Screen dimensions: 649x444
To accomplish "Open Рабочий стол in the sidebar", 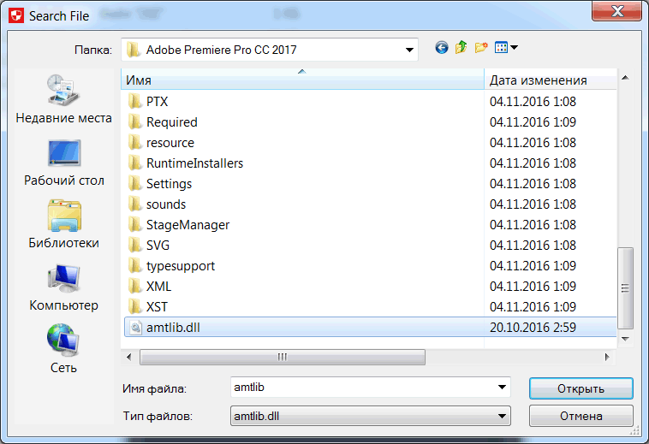I will tap(63, 163).
